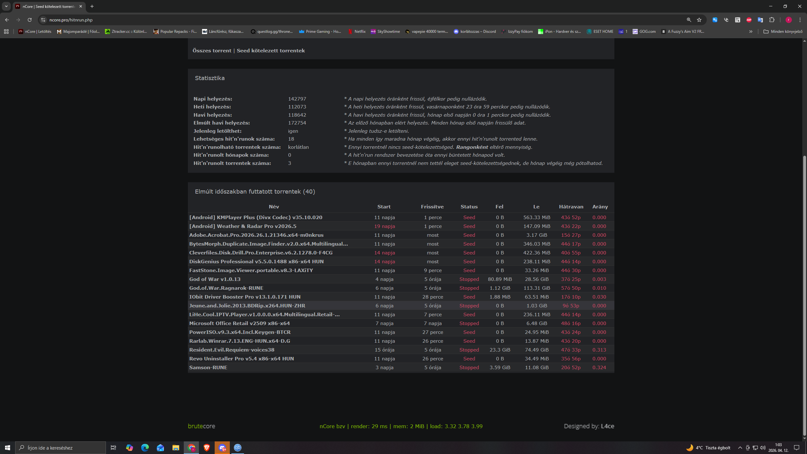Open the God.of.War.Ragnarok-RUNE torrent
The height and width of the screenshot is (454, 807).
click(x=226, y=288)
